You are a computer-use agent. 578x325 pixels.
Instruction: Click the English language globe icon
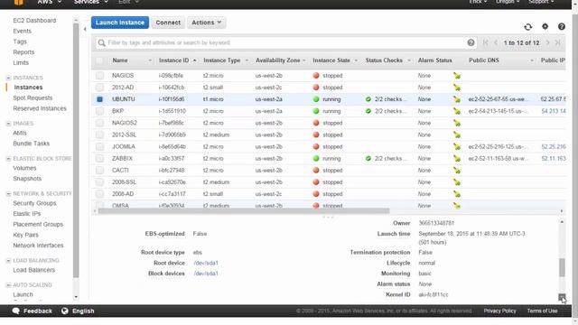[65, 311]
